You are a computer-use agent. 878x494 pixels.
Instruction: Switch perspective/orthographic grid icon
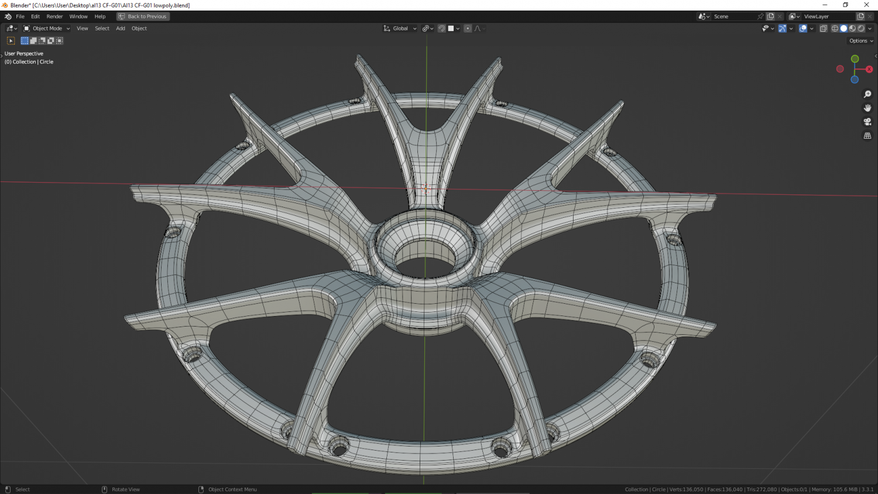(x=867, y=136)
